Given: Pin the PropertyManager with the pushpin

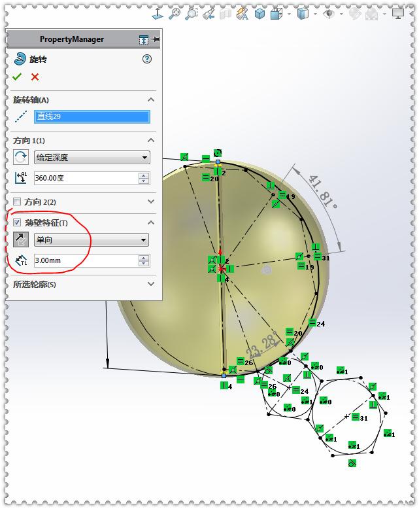Looking at the screenshot, I should [x=156, y=39].
